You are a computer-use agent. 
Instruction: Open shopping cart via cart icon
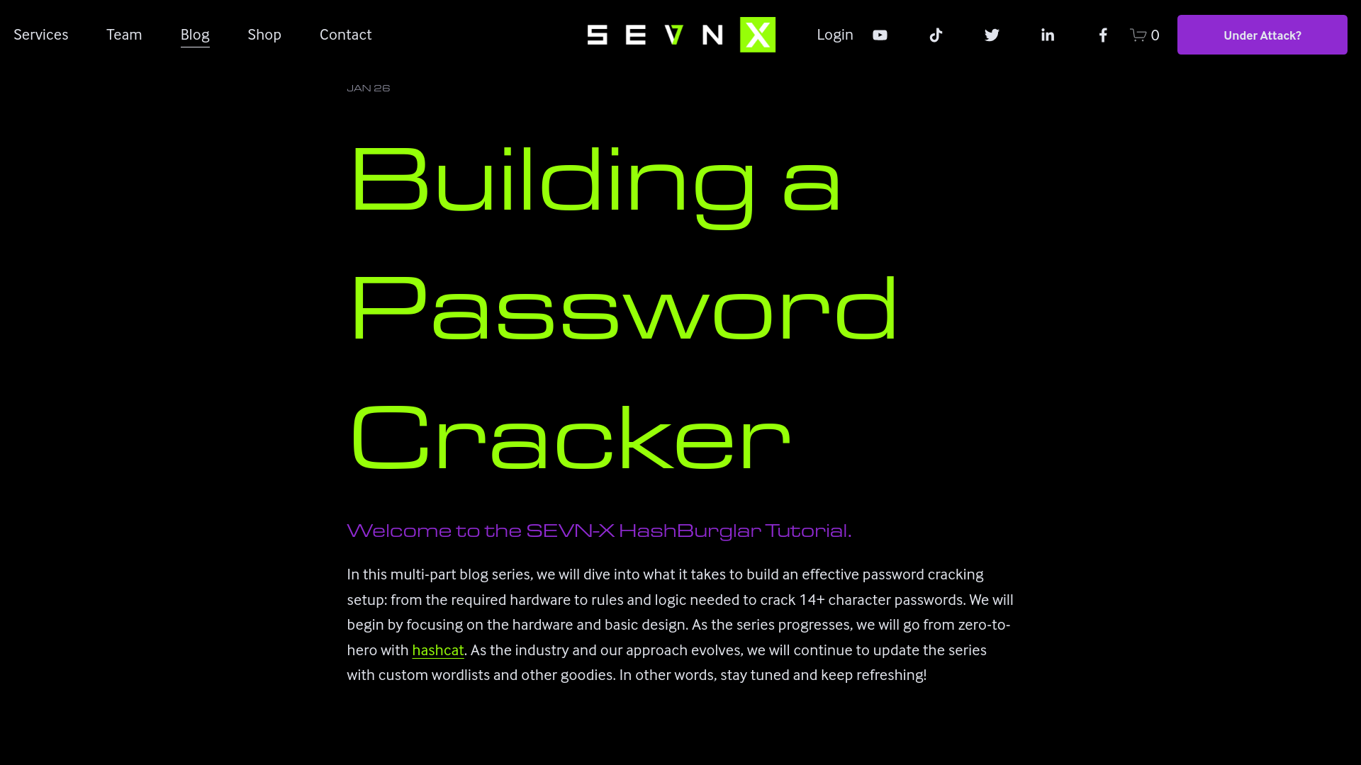[1138, 35]
